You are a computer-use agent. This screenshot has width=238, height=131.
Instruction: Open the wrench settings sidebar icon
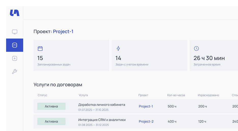pyautogui.click(x=15, y=72)
